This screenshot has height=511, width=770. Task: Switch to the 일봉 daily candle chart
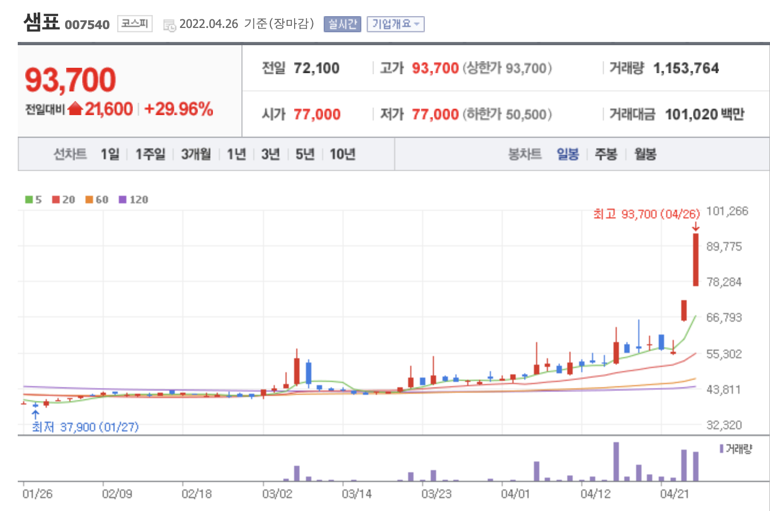(568, 154)
